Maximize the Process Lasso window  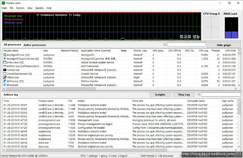coord(229,3)
